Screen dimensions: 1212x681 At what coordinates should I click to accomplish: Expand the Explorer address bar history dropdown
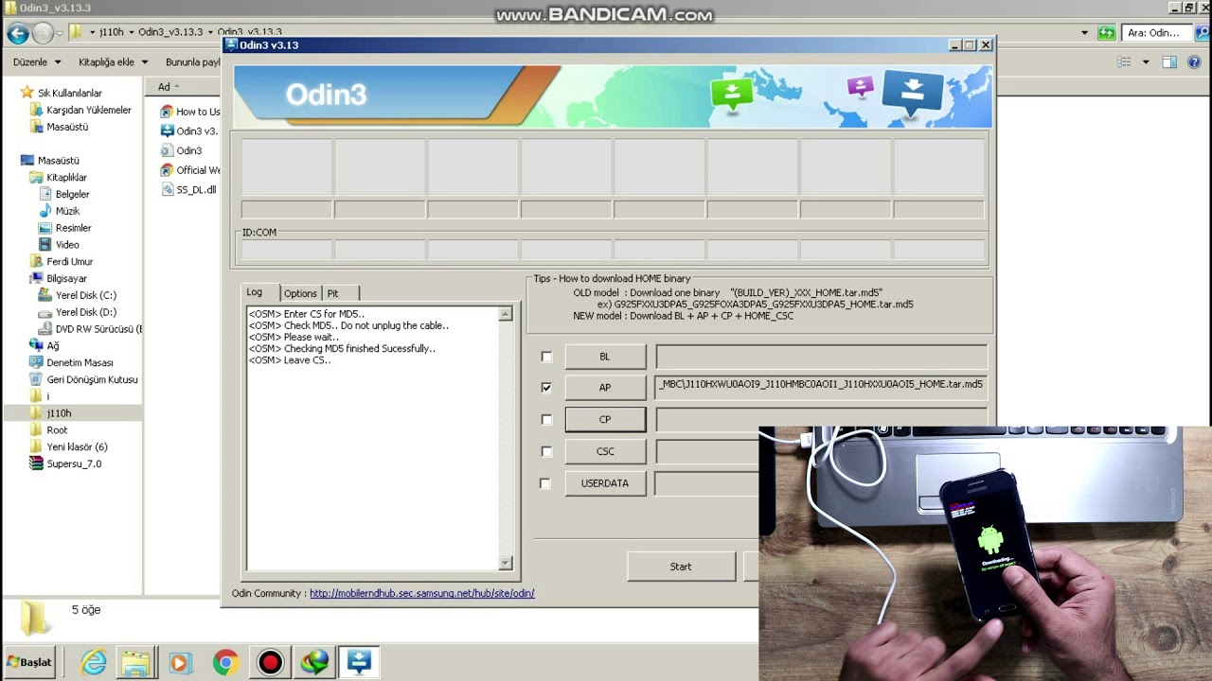(1085, 33)
